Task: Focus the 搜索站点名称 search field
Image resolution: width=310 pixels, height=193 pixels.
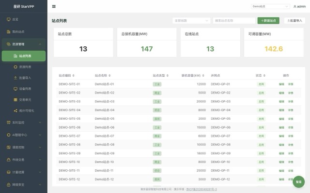Action: tap(234, 20)
